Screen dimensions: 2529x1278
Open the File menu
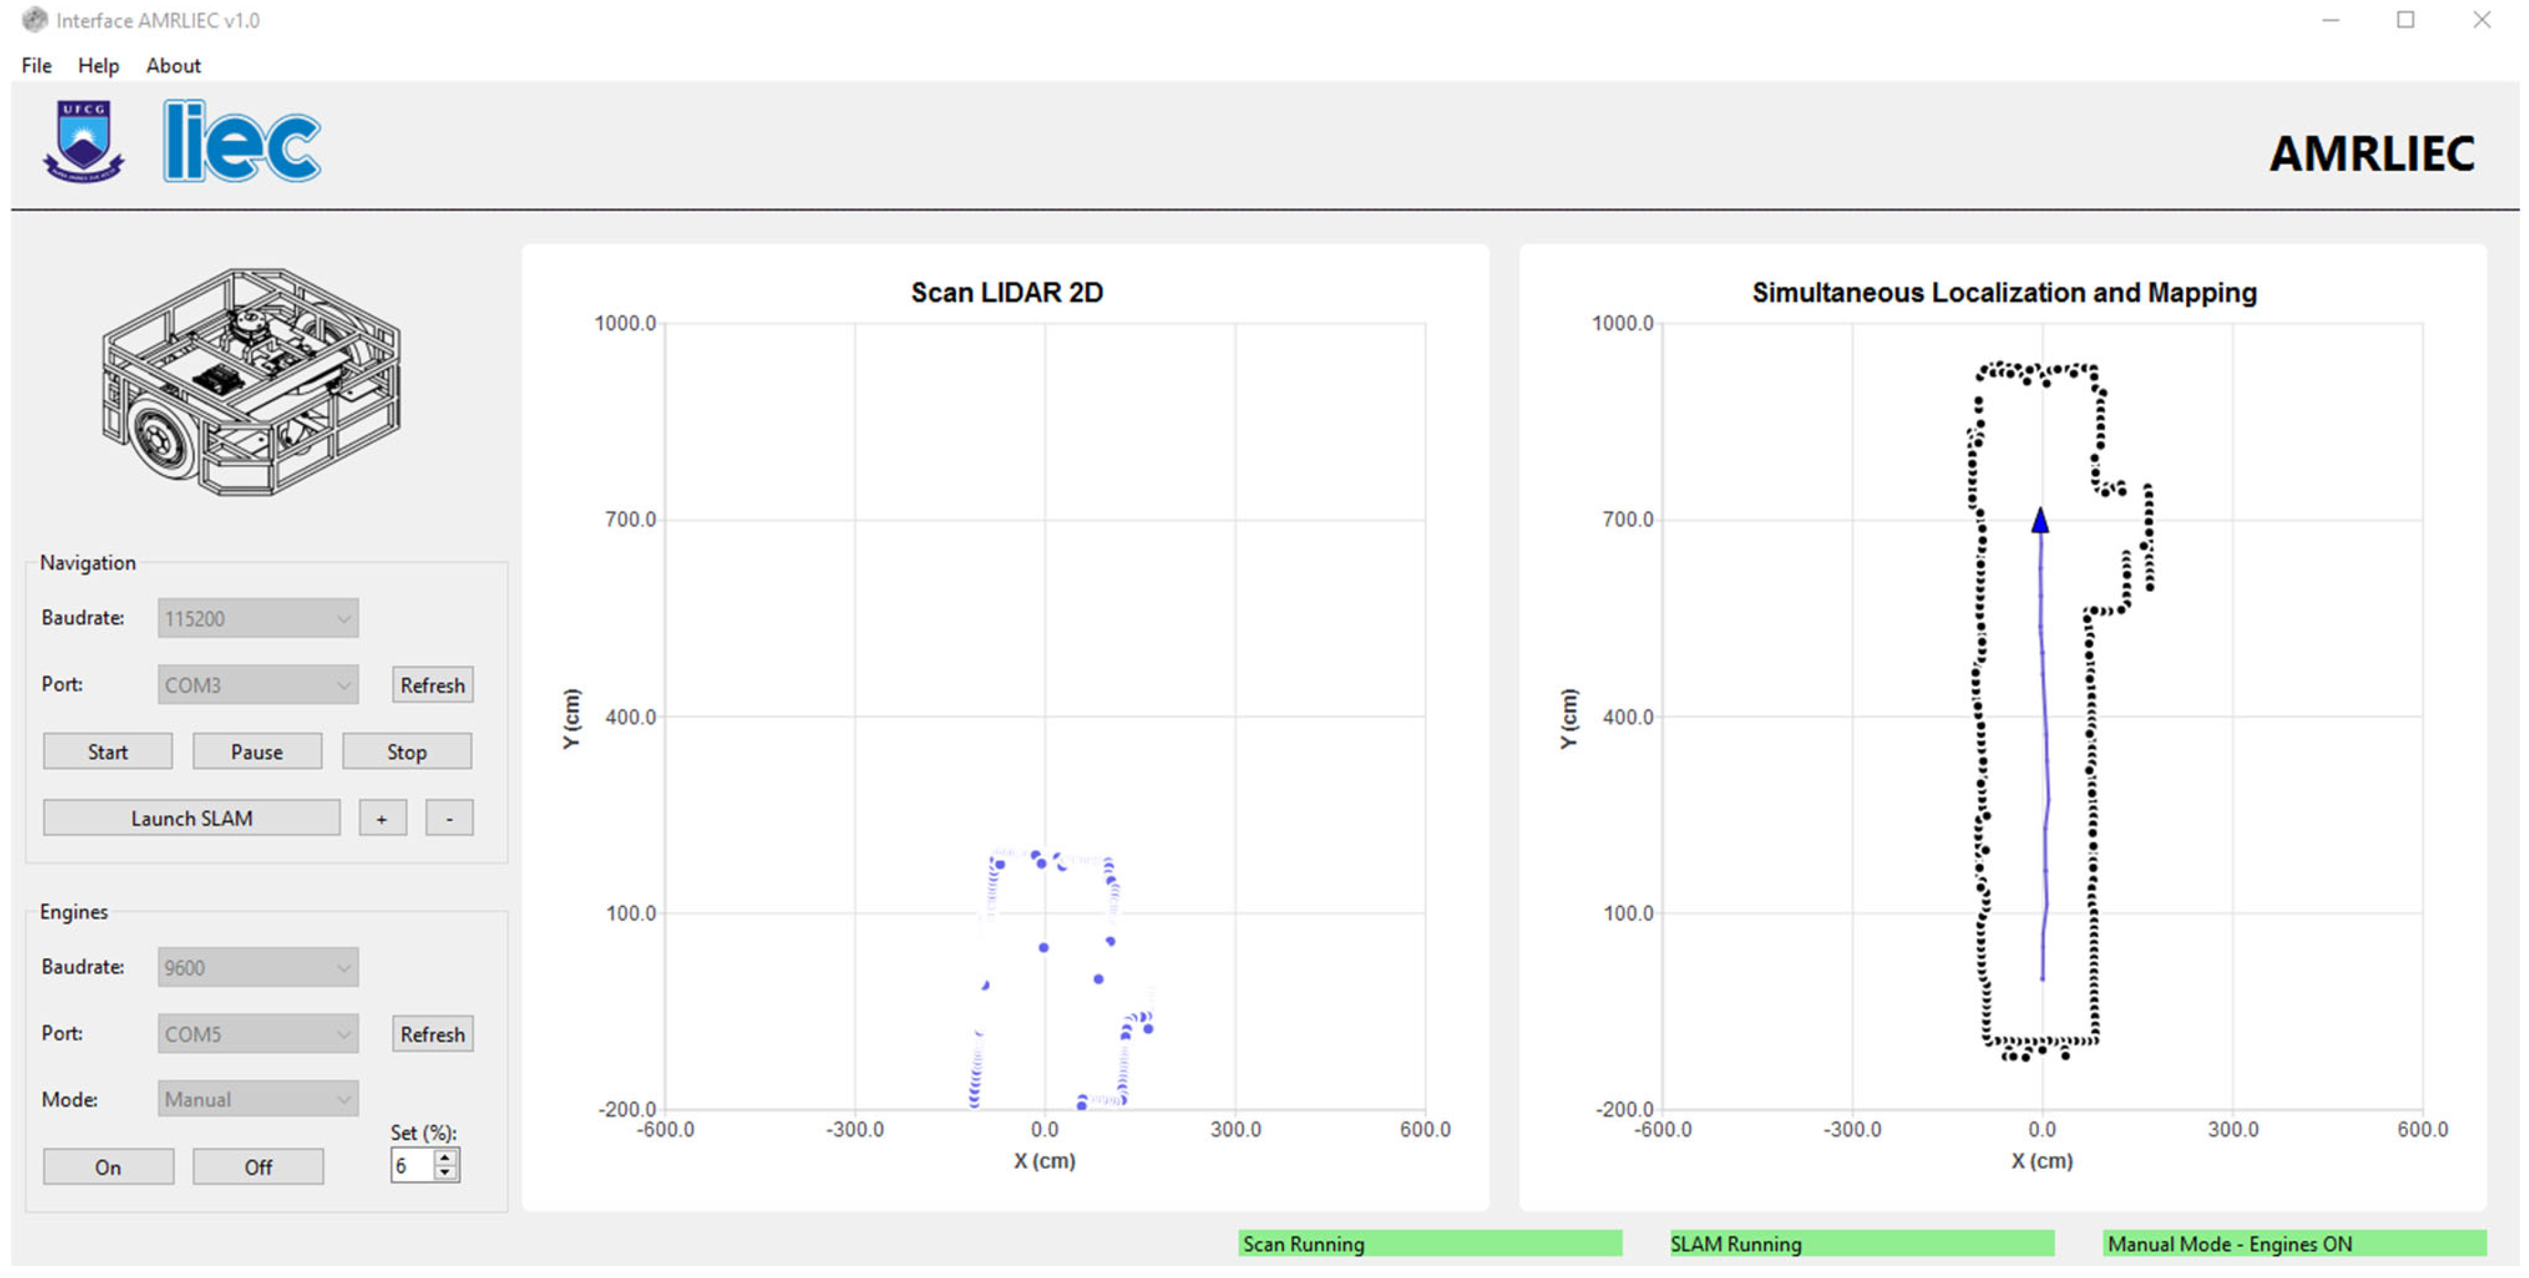click(36, 66)
